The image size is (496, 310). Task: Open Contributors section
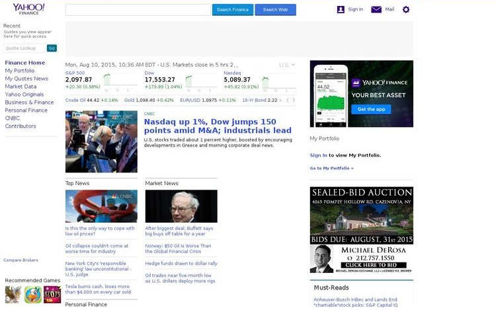click(x=21, y=126)
